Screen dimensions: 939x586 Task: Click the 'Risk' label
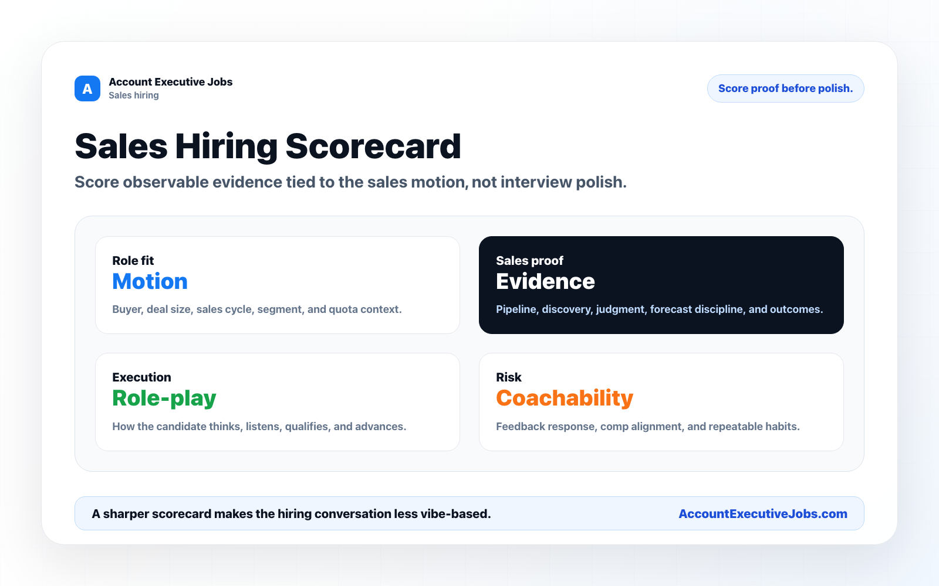(x=509, y=377)
